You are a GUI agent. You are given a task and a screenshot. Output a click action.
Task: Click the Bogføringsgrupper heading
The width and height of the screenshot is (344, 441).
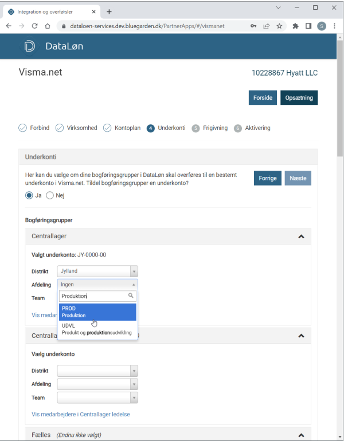[49, 220]
